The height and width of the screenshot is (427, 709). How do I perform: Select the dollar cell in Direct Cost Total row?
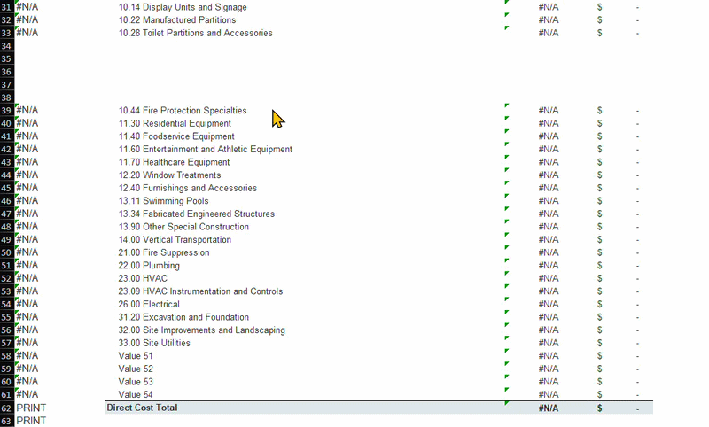point(600,408)
